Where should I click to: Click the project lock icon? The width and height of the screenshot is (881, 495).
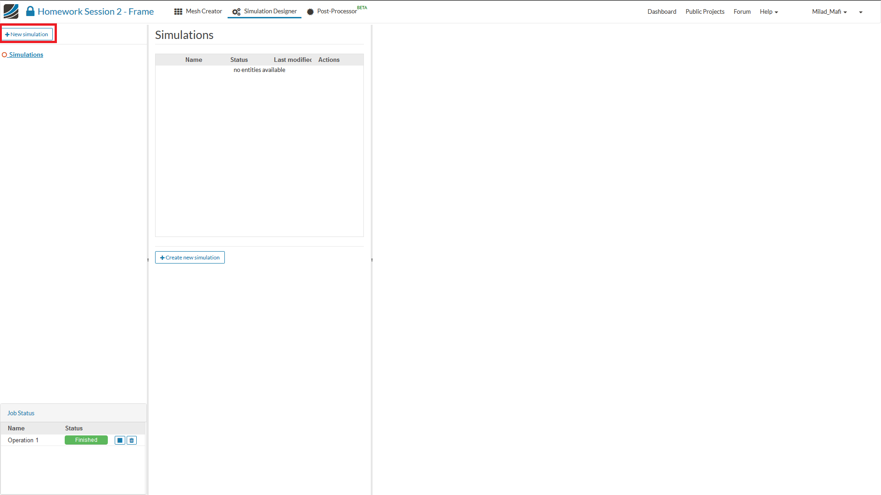(30, 11)
